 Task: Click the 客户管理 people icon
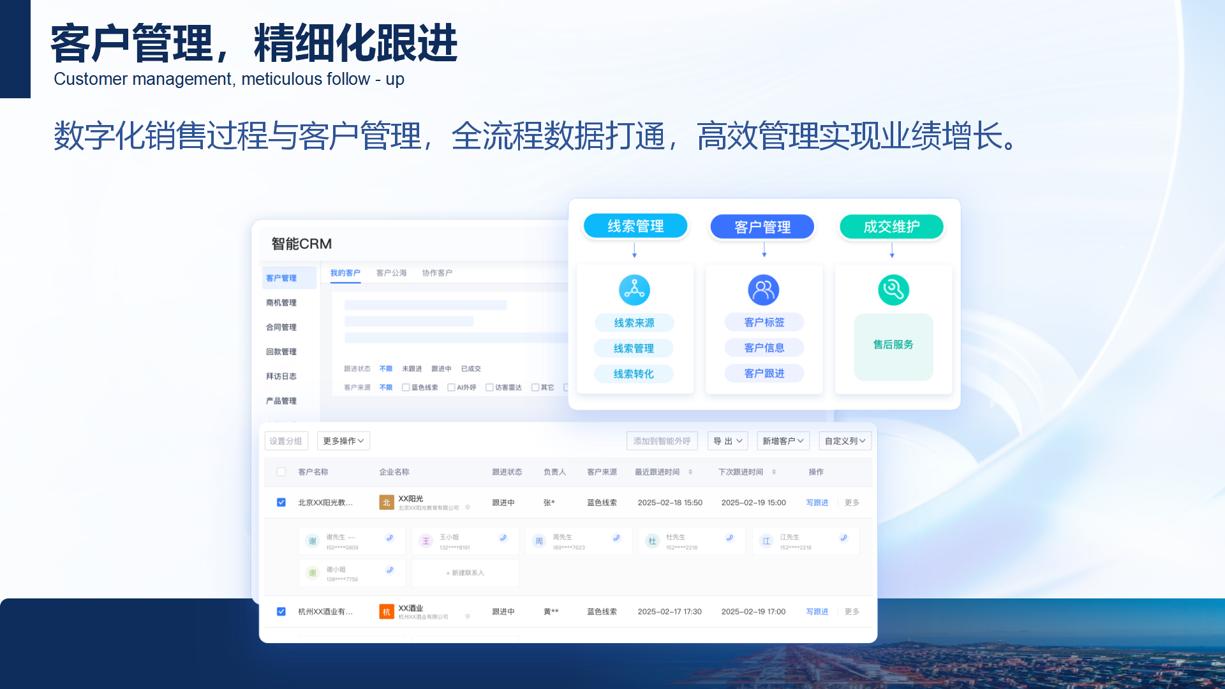click(763, 290)
